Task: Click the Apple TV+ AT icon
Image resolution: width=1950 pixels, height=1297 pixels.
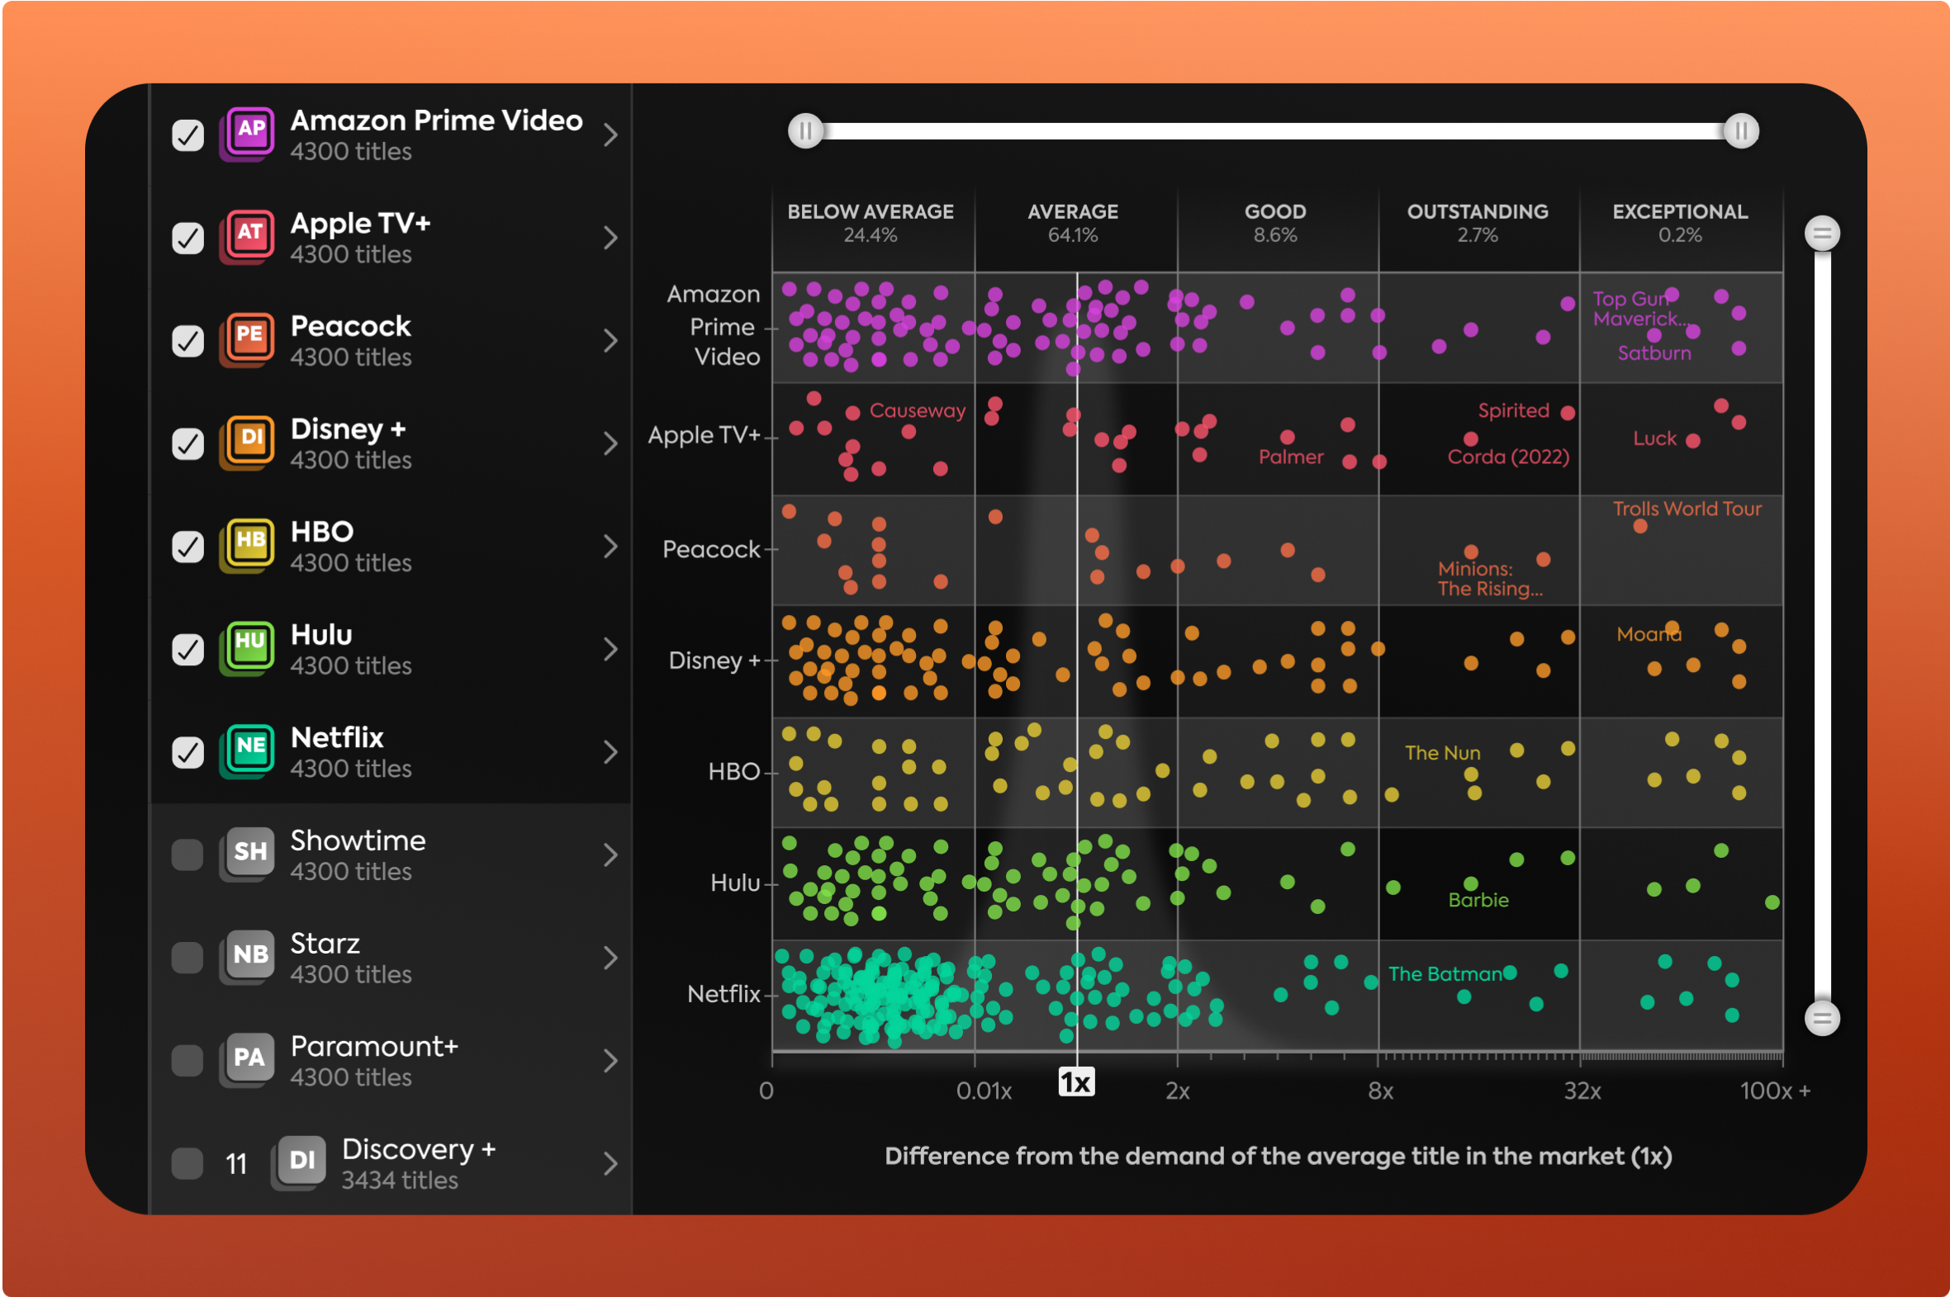Action: coord(249,236)
